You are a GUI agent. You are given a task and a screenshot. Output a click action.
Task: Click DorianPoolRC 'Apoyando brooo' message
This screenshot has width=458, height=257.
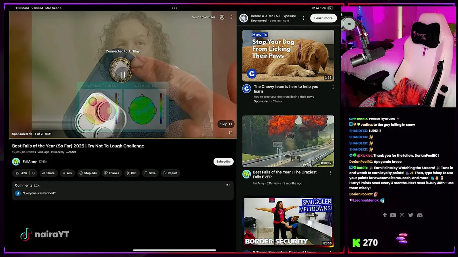[375, 162]
